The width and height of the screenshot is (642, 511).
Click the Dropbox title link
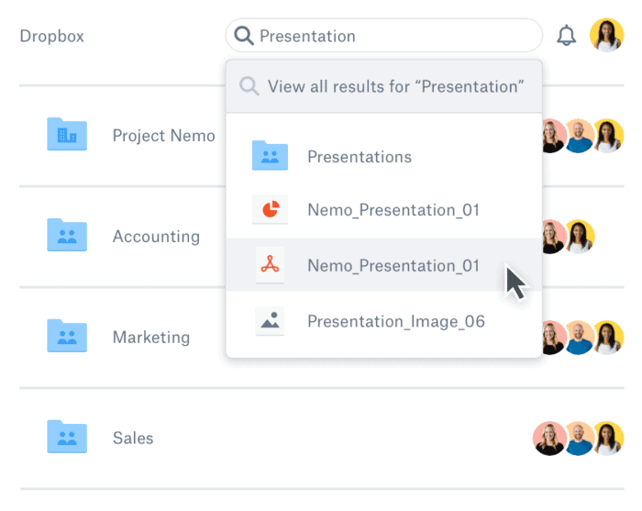(52, 36)
